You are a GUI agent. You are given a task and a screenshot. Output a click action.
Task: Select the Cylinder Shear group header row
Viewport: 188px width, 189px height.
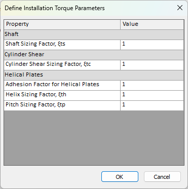(x=94, y=55)
